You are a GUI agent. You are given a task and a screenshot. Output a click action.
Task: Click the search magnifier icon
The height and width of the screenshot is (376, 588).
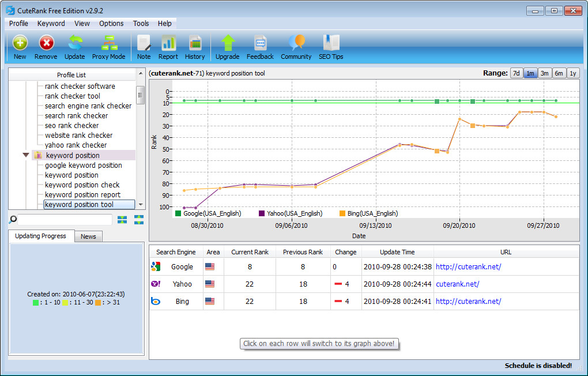click(12, 220)
